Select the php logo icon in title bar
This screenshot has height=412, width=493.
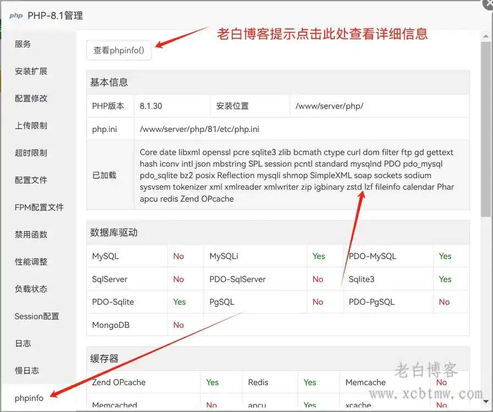(x=15, y=15)
